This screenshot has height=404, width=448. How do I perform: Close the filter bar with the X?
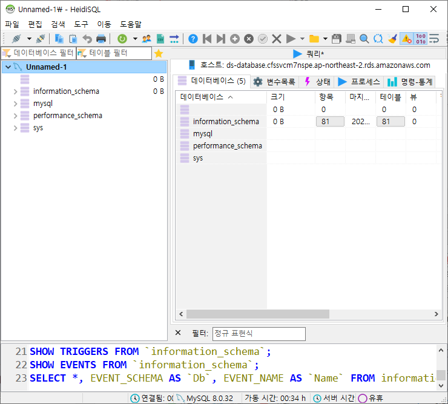pyautogui.click(x=178, y=333)
